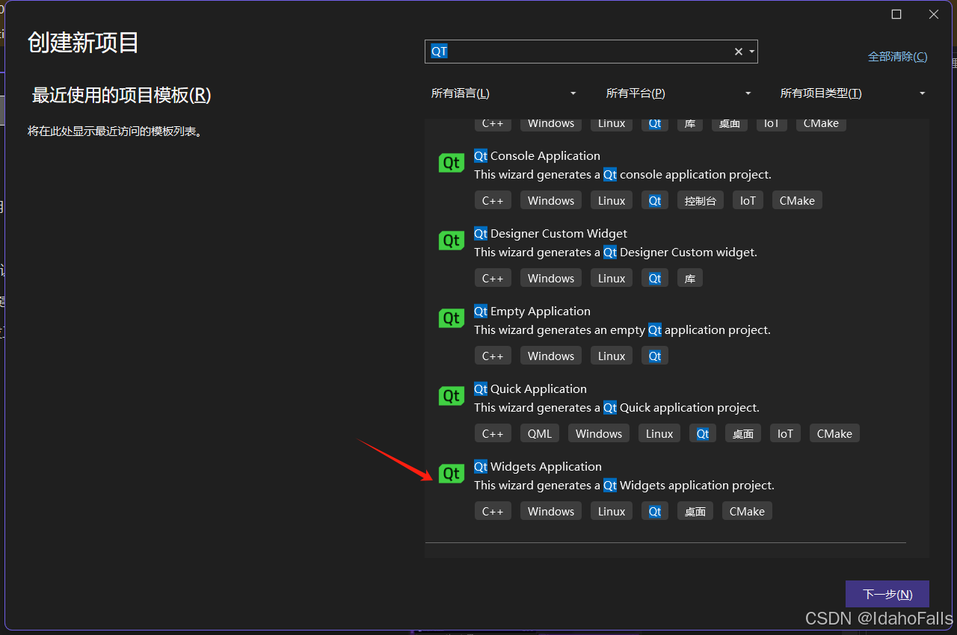Click the Qt Console Application template icon
The height and width of the screenshot is (635, 957).
(x=452, y=162)
